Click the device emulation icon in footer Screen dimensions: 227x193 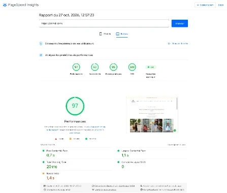93,186
